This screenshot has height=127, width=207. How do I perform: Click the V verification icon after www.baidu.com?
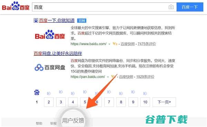(x=115, y=44)
